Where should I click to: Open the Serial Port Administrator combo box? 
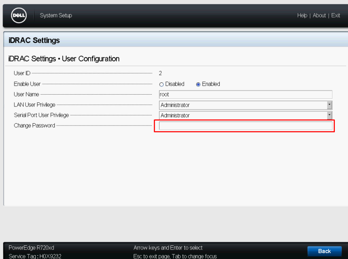point(242,115)
